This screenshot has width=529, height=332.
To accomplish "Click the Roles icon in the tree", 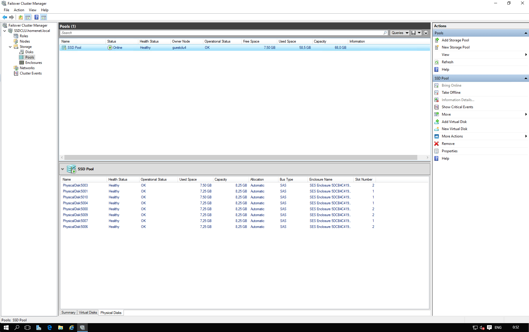I will pos(16,36).
